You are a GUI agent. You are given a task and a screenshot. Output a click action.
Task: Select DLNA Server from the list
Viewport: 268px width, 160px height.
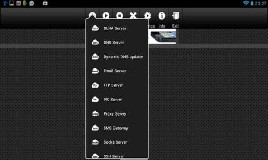pos(117,28)
